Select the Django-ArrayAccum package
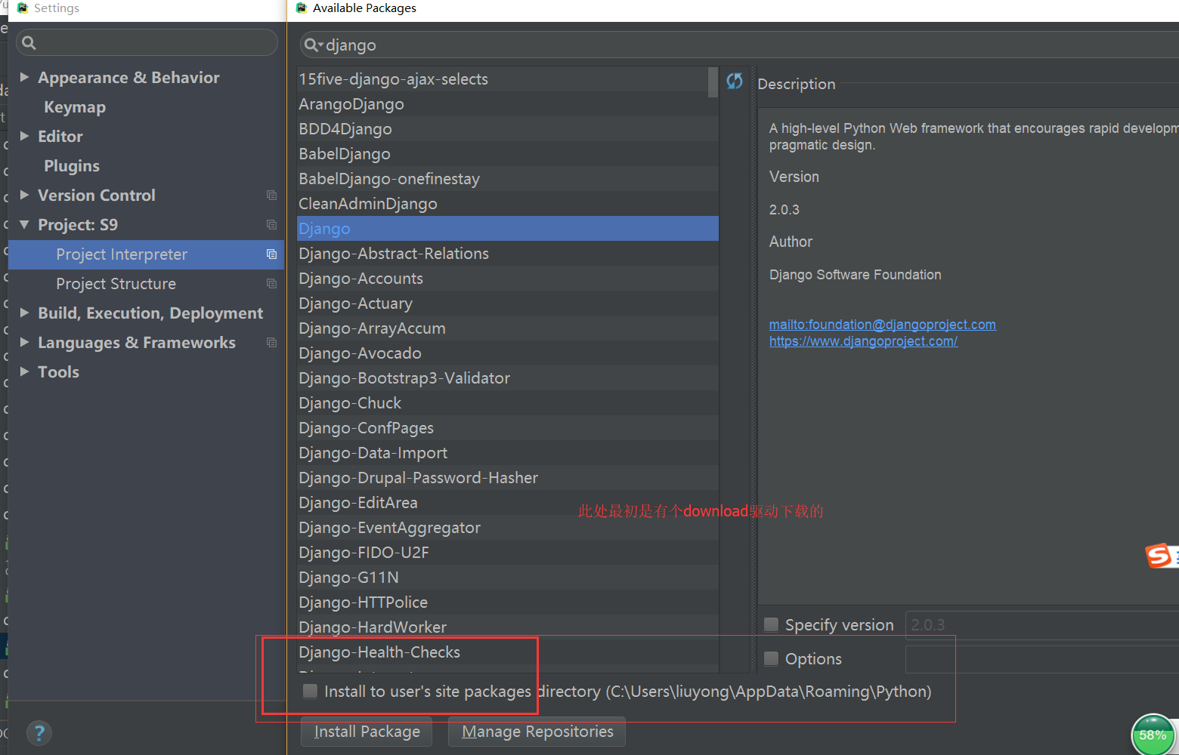This screenshot has height=755, width=1179. pyautogui.click(x=508, y=328)
